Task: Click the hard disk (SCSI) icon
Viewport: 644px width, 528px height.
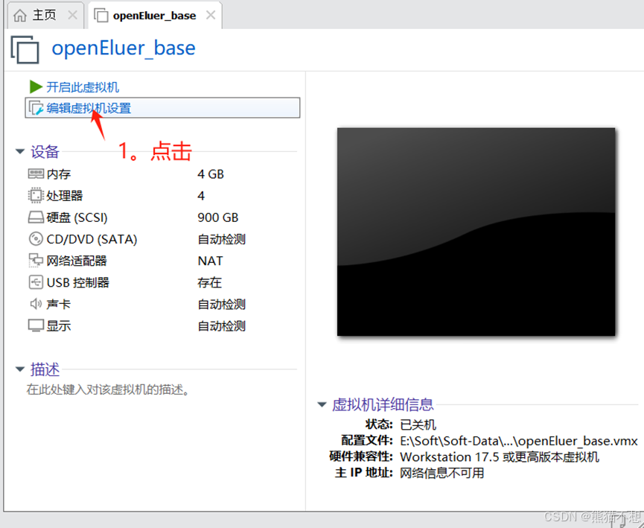Action: (36, 217)
